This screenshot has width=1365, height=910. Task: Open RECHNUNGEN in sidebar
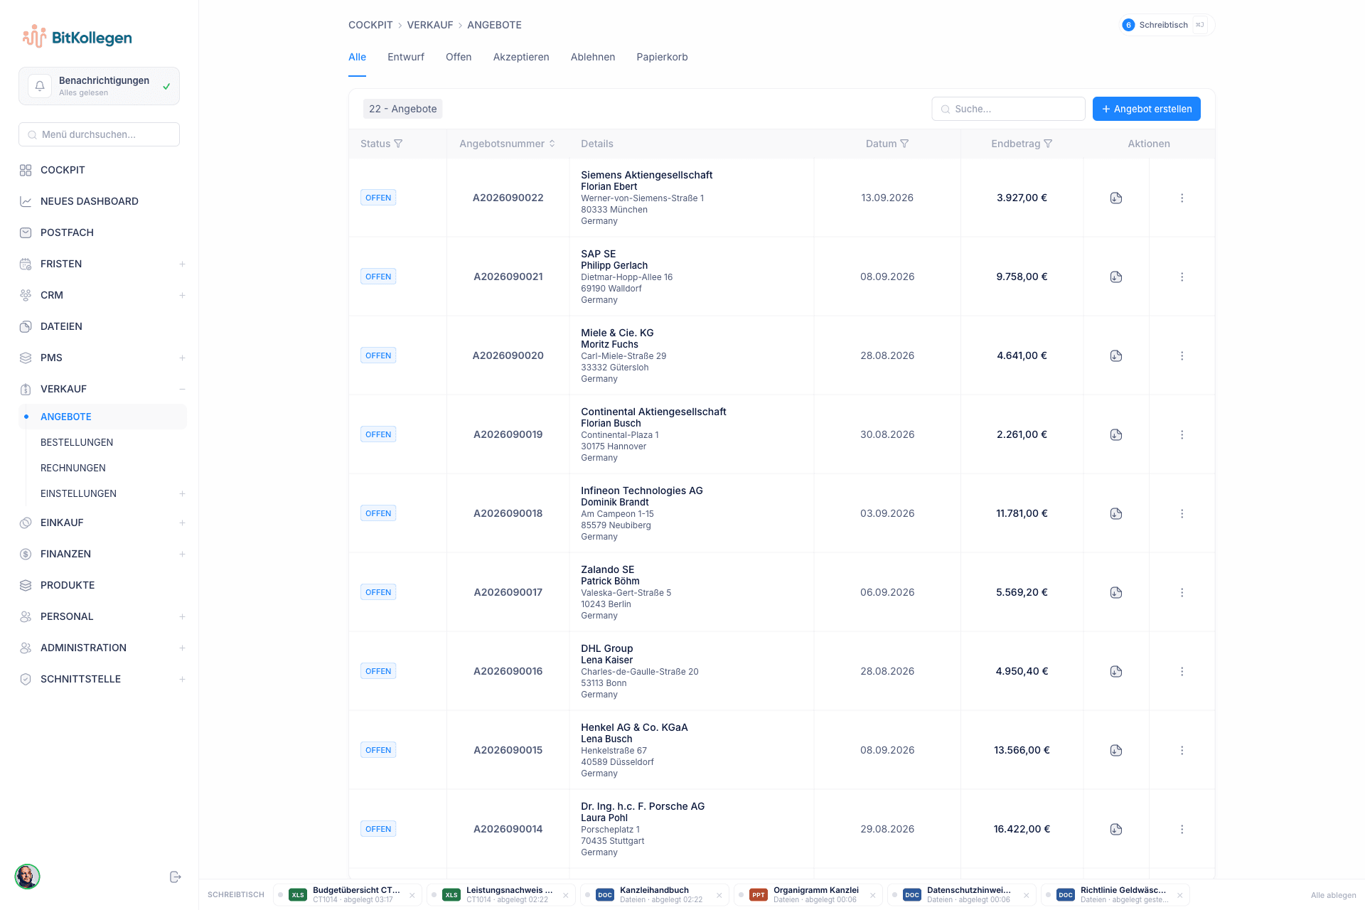(x=73, y=468)
